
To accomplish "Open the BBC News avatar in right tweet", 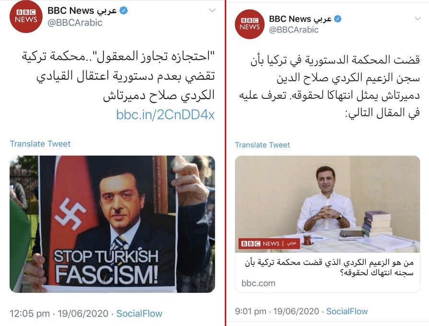I will click(250, 24).
